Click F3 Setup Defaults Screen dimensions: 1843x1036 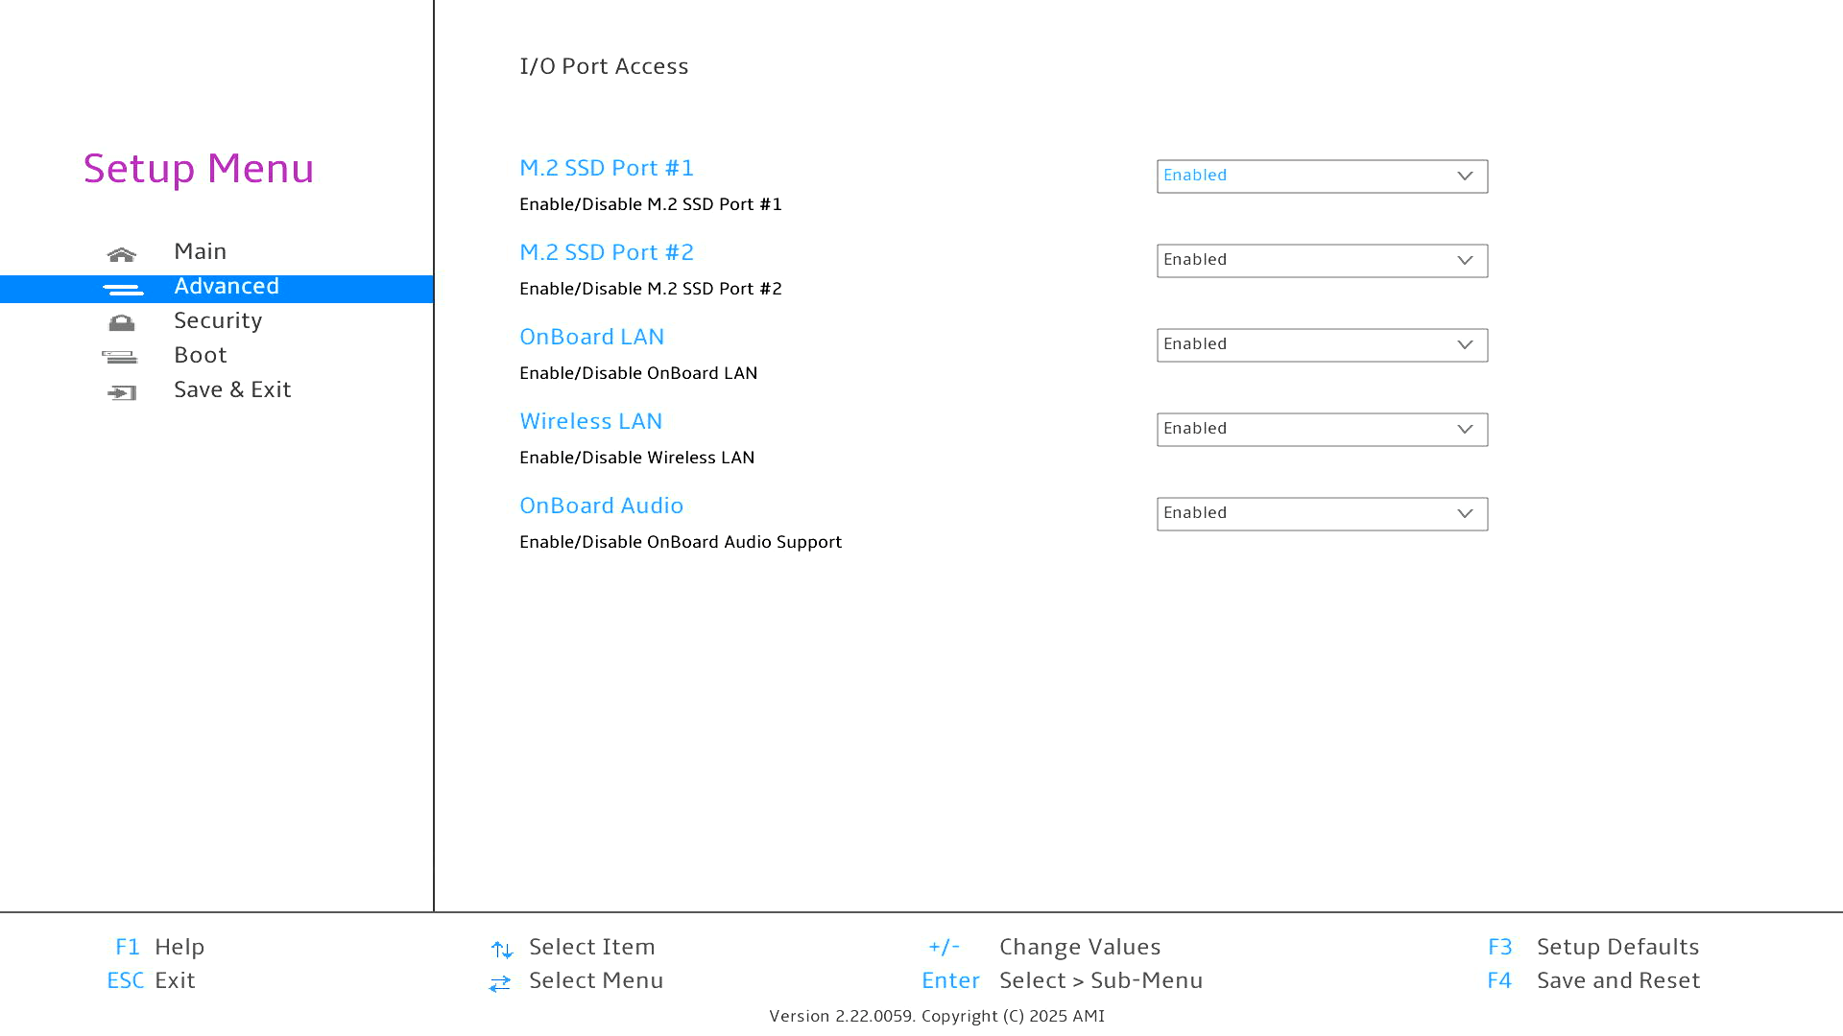click(x=1593, y=947)
